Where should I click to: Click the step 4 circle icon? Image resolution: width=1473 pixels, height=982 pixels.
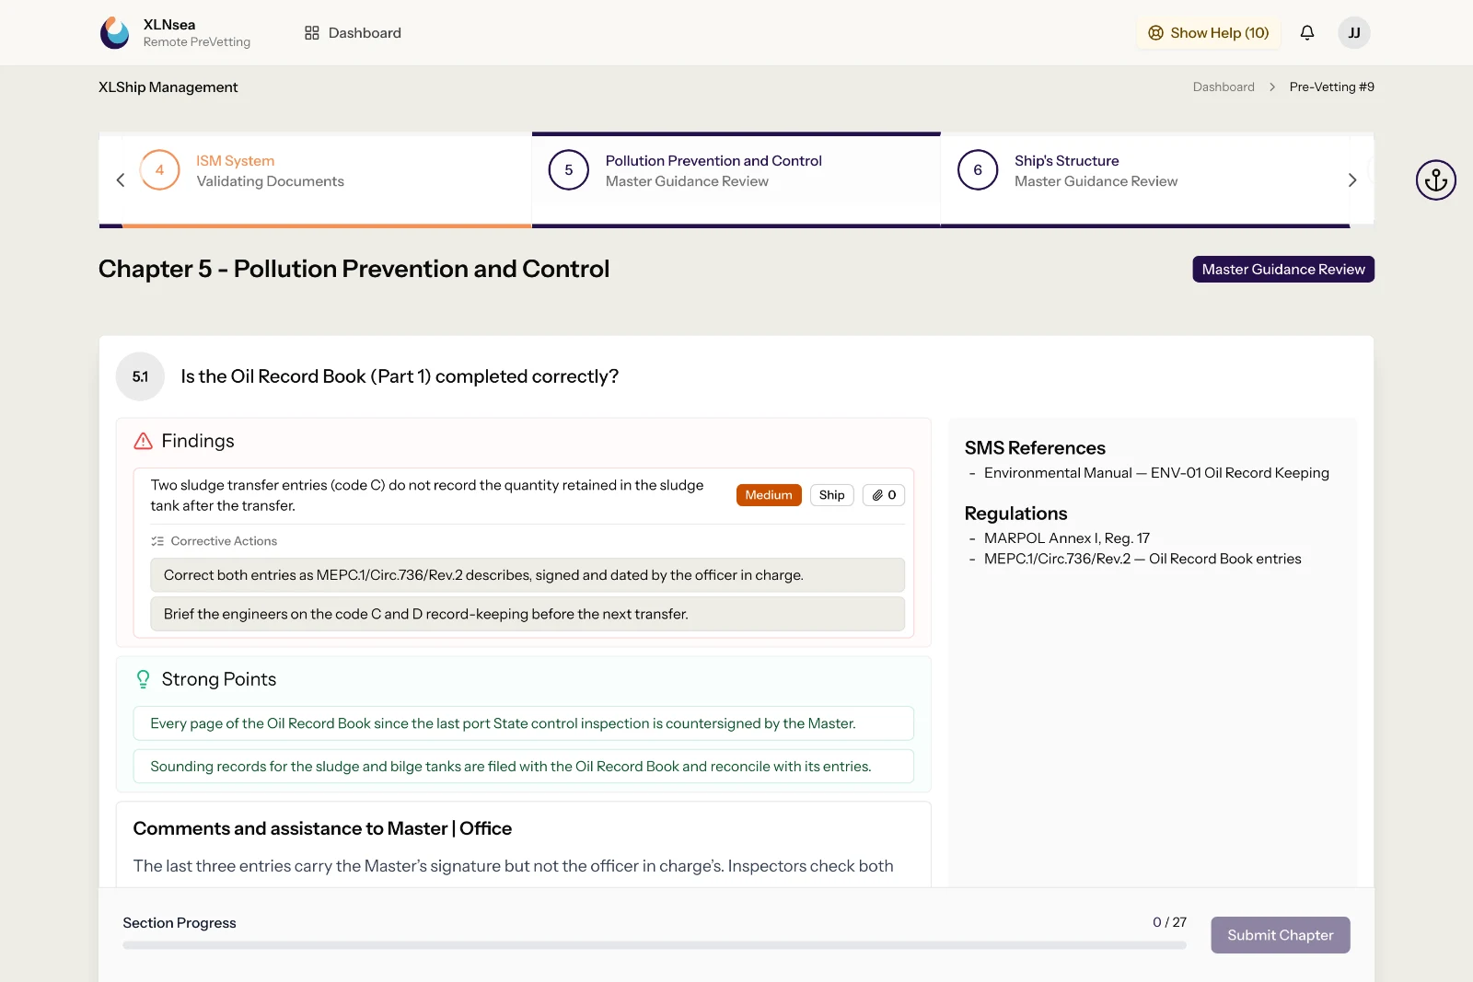pos(159,170)
